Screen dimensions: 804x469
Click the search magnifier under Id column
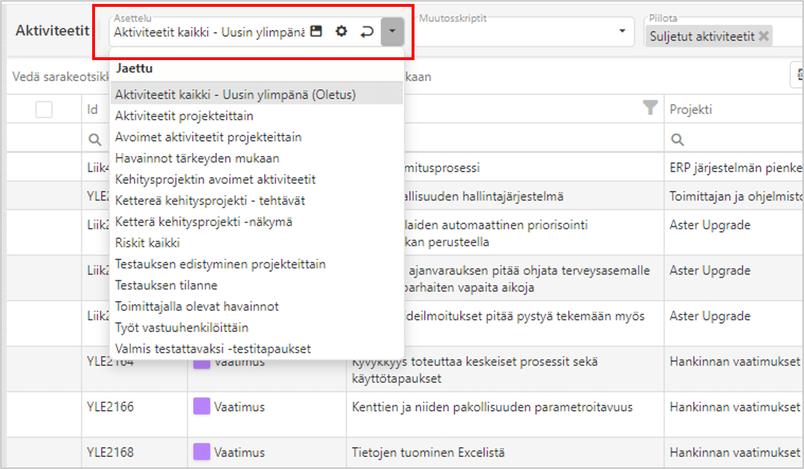tap(95, 139)
